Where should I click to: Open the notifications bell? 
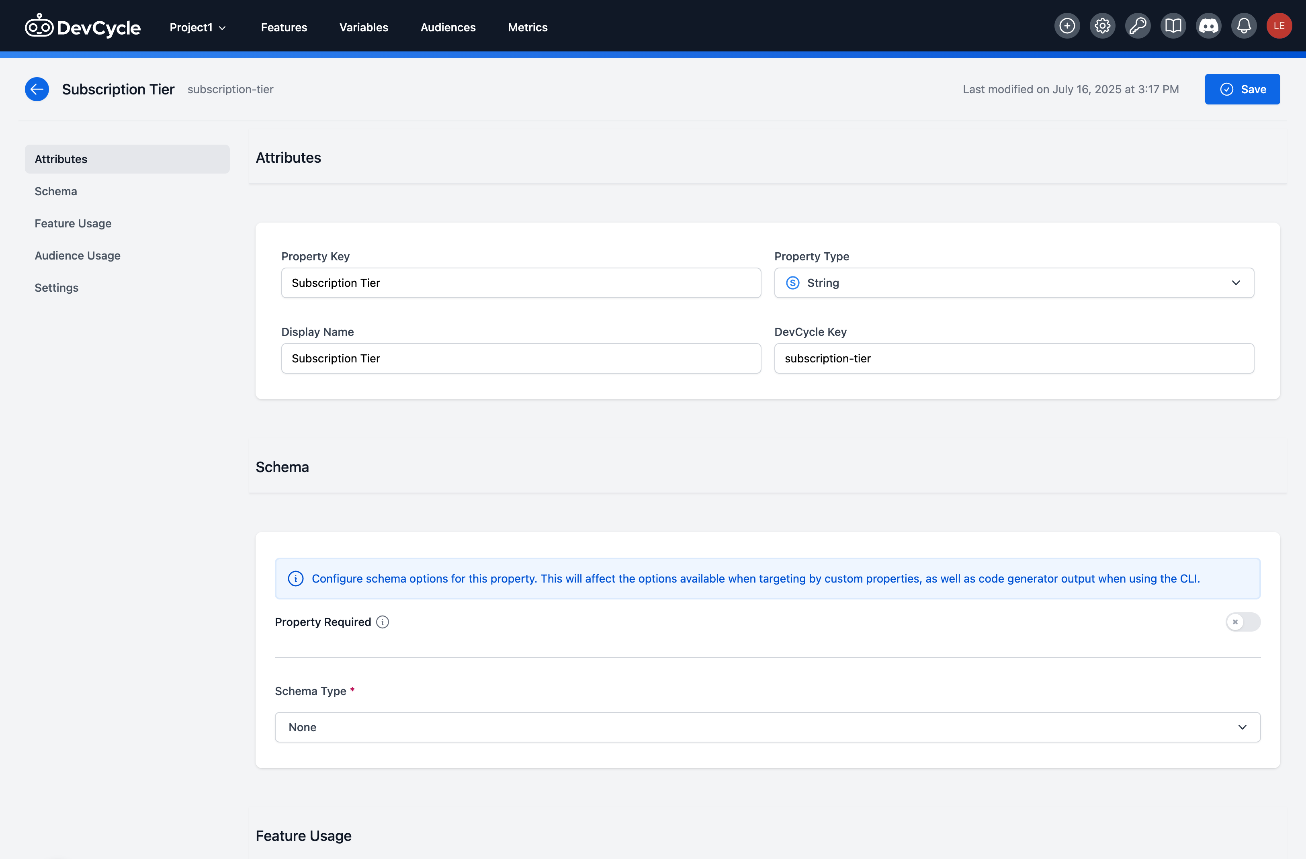click(1243, 25)
